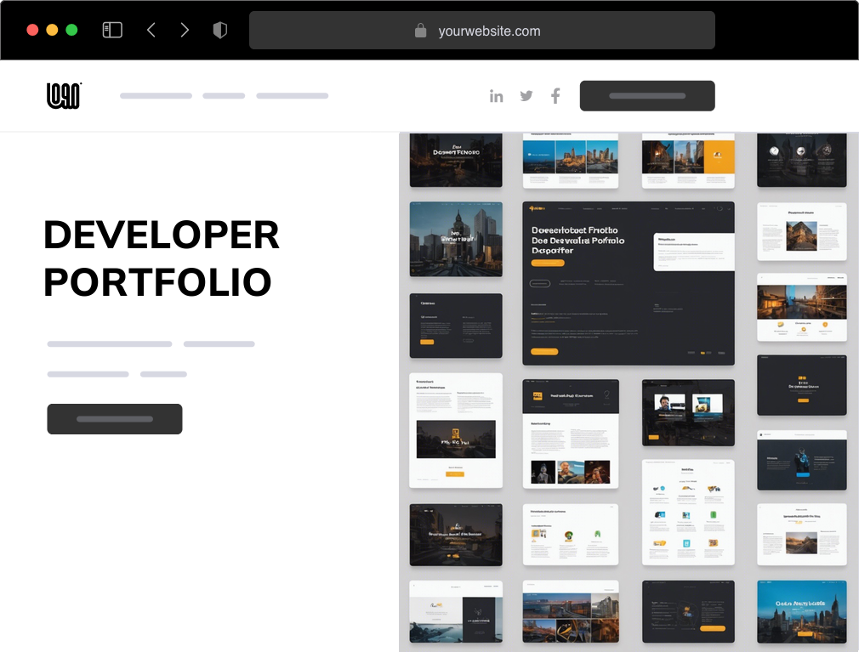
Task: Open the Twitter icon in the header
Action: click(526, 96)
